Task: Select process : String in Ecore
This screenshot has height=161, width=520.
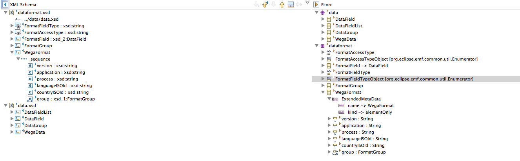Action: coord(358,132)
